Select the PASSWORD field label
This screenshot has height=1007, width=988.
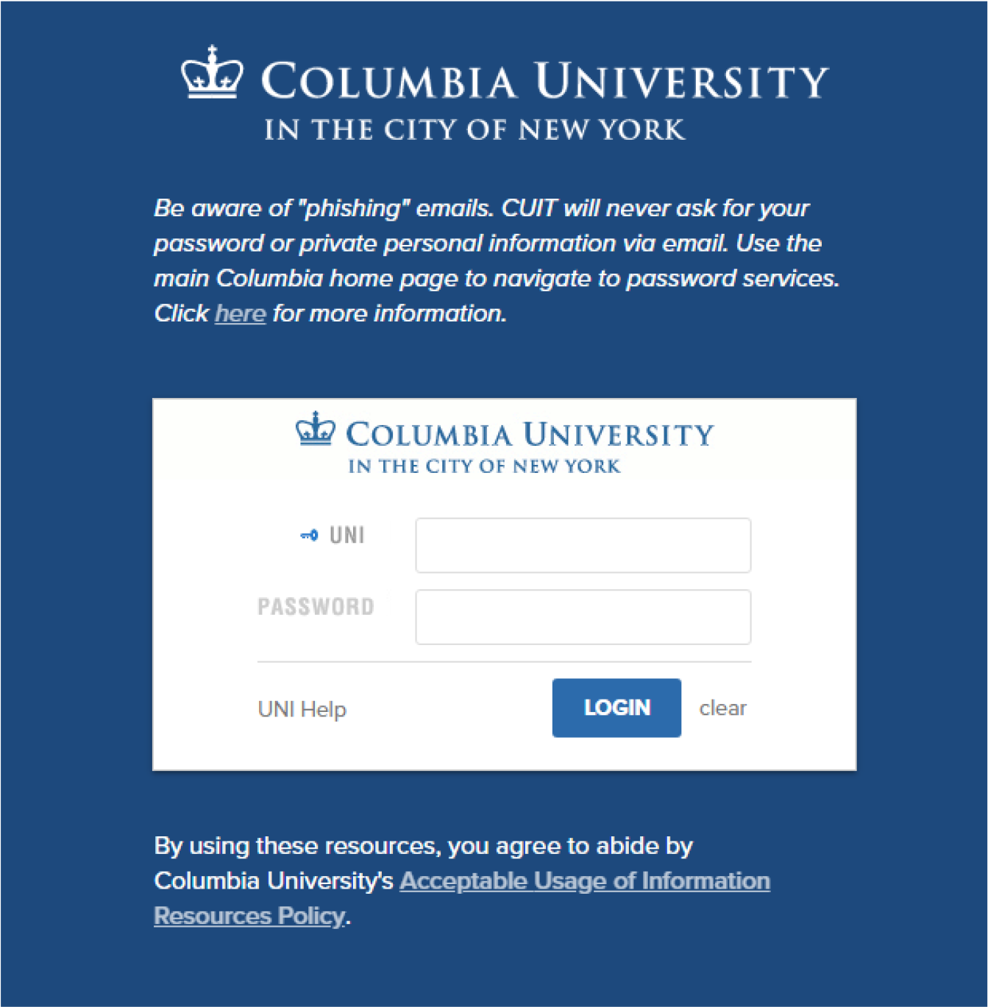(x=316, y=606)
